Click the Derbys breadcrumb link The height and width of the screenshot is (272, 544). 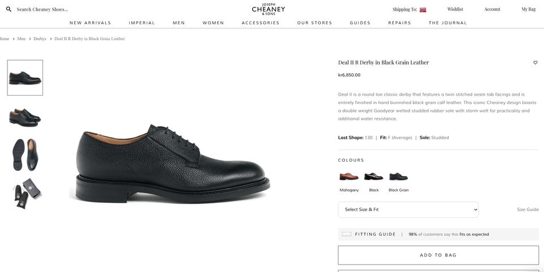(40, 39)
